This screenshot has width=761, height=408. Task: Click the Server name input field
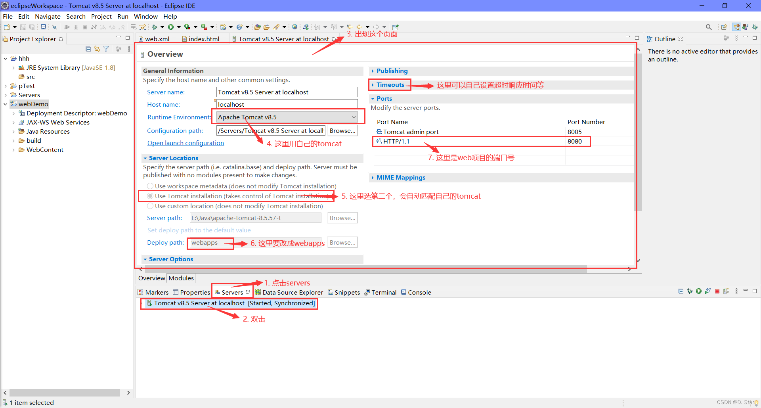[287, 92]
